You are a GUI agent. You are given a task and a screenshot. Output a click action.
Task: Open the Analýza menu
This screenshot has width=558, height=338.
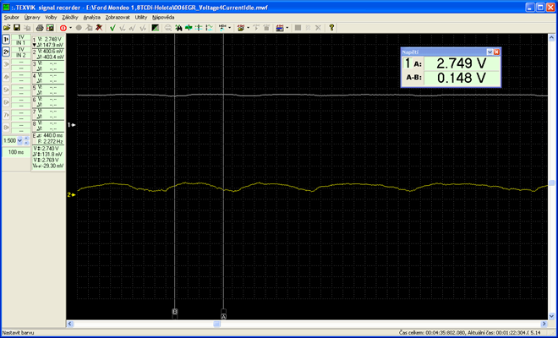click(x=91, y=17)
